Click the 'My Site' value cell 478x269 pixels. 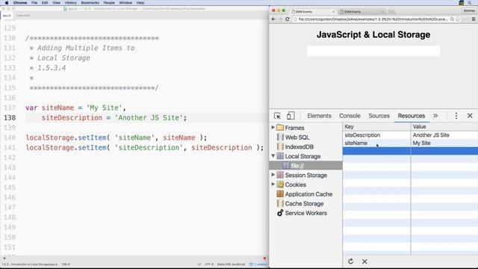tap(444, 143)
